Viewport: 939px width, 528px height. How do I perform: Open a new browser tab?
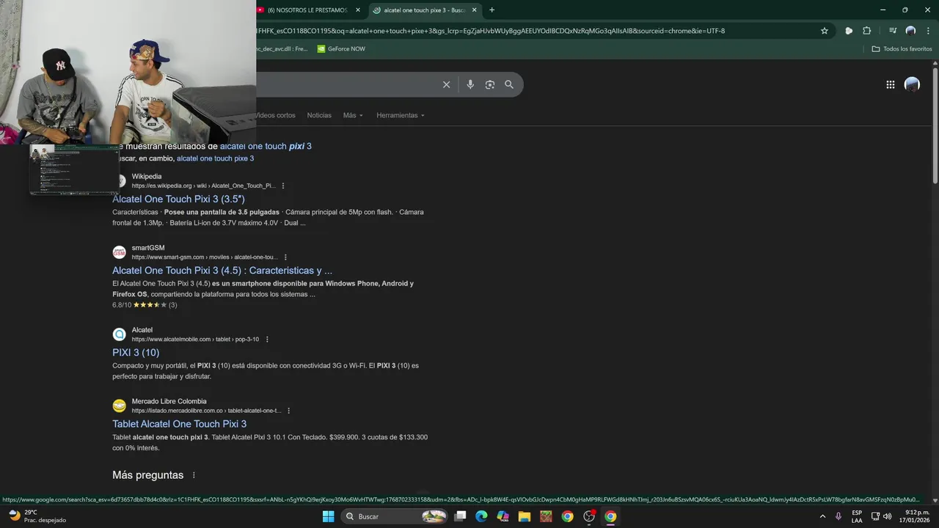point(492,10)
